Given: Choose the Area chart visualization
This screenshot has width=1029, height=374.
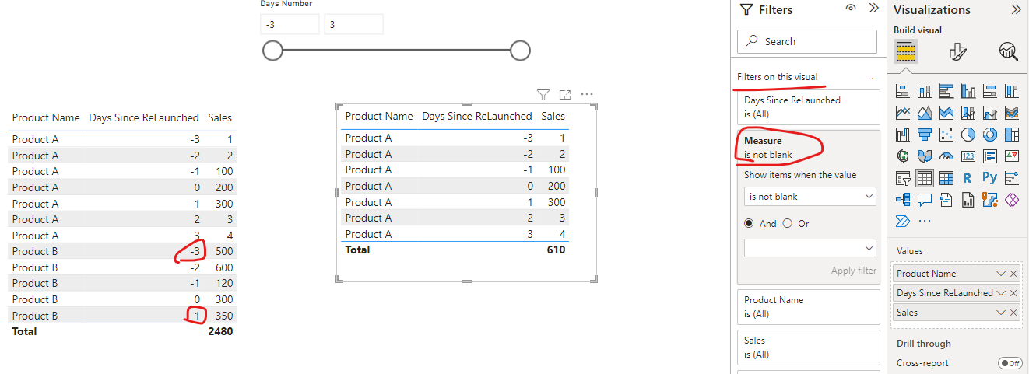Looking at the screenshot, I should tap(925, 113).
